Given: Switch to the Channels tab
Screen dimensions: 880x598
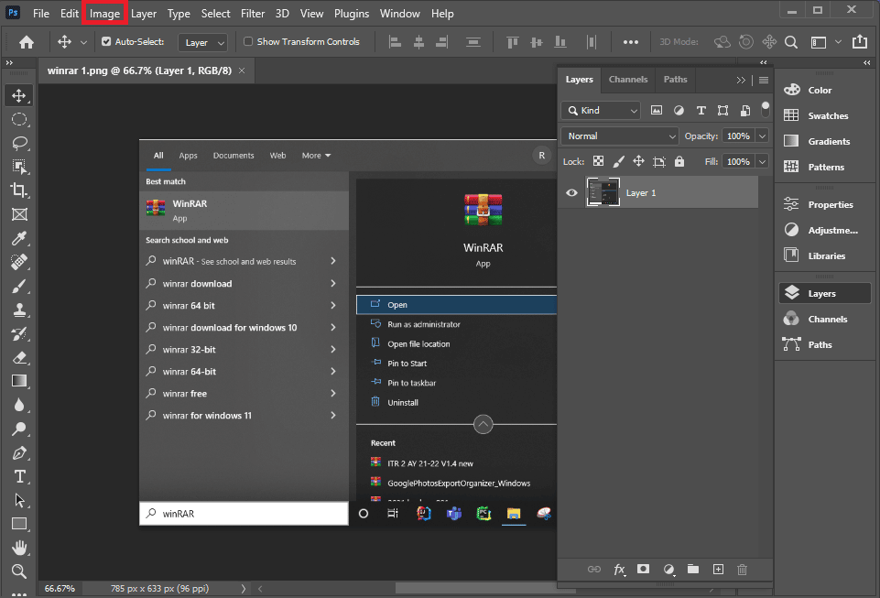Looking at the screenshot, I should coord(628,80).
